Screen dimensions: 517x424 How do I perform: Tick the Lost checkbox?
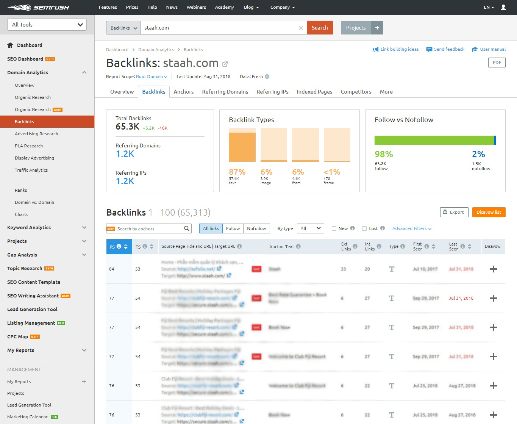click(x=364, y=228)
